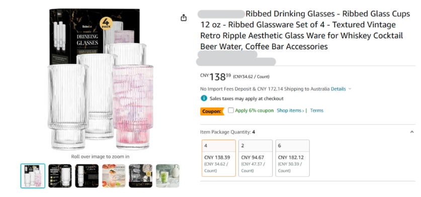The image size is (421, 197).
Task: Select fourth thumbnail with pink cocktail drink
Action: pyautogui.click(x=114, y=176)
